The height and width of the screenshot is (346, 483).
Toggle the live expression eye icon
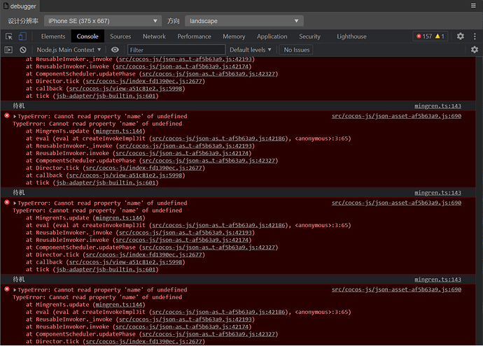(115, 50)
